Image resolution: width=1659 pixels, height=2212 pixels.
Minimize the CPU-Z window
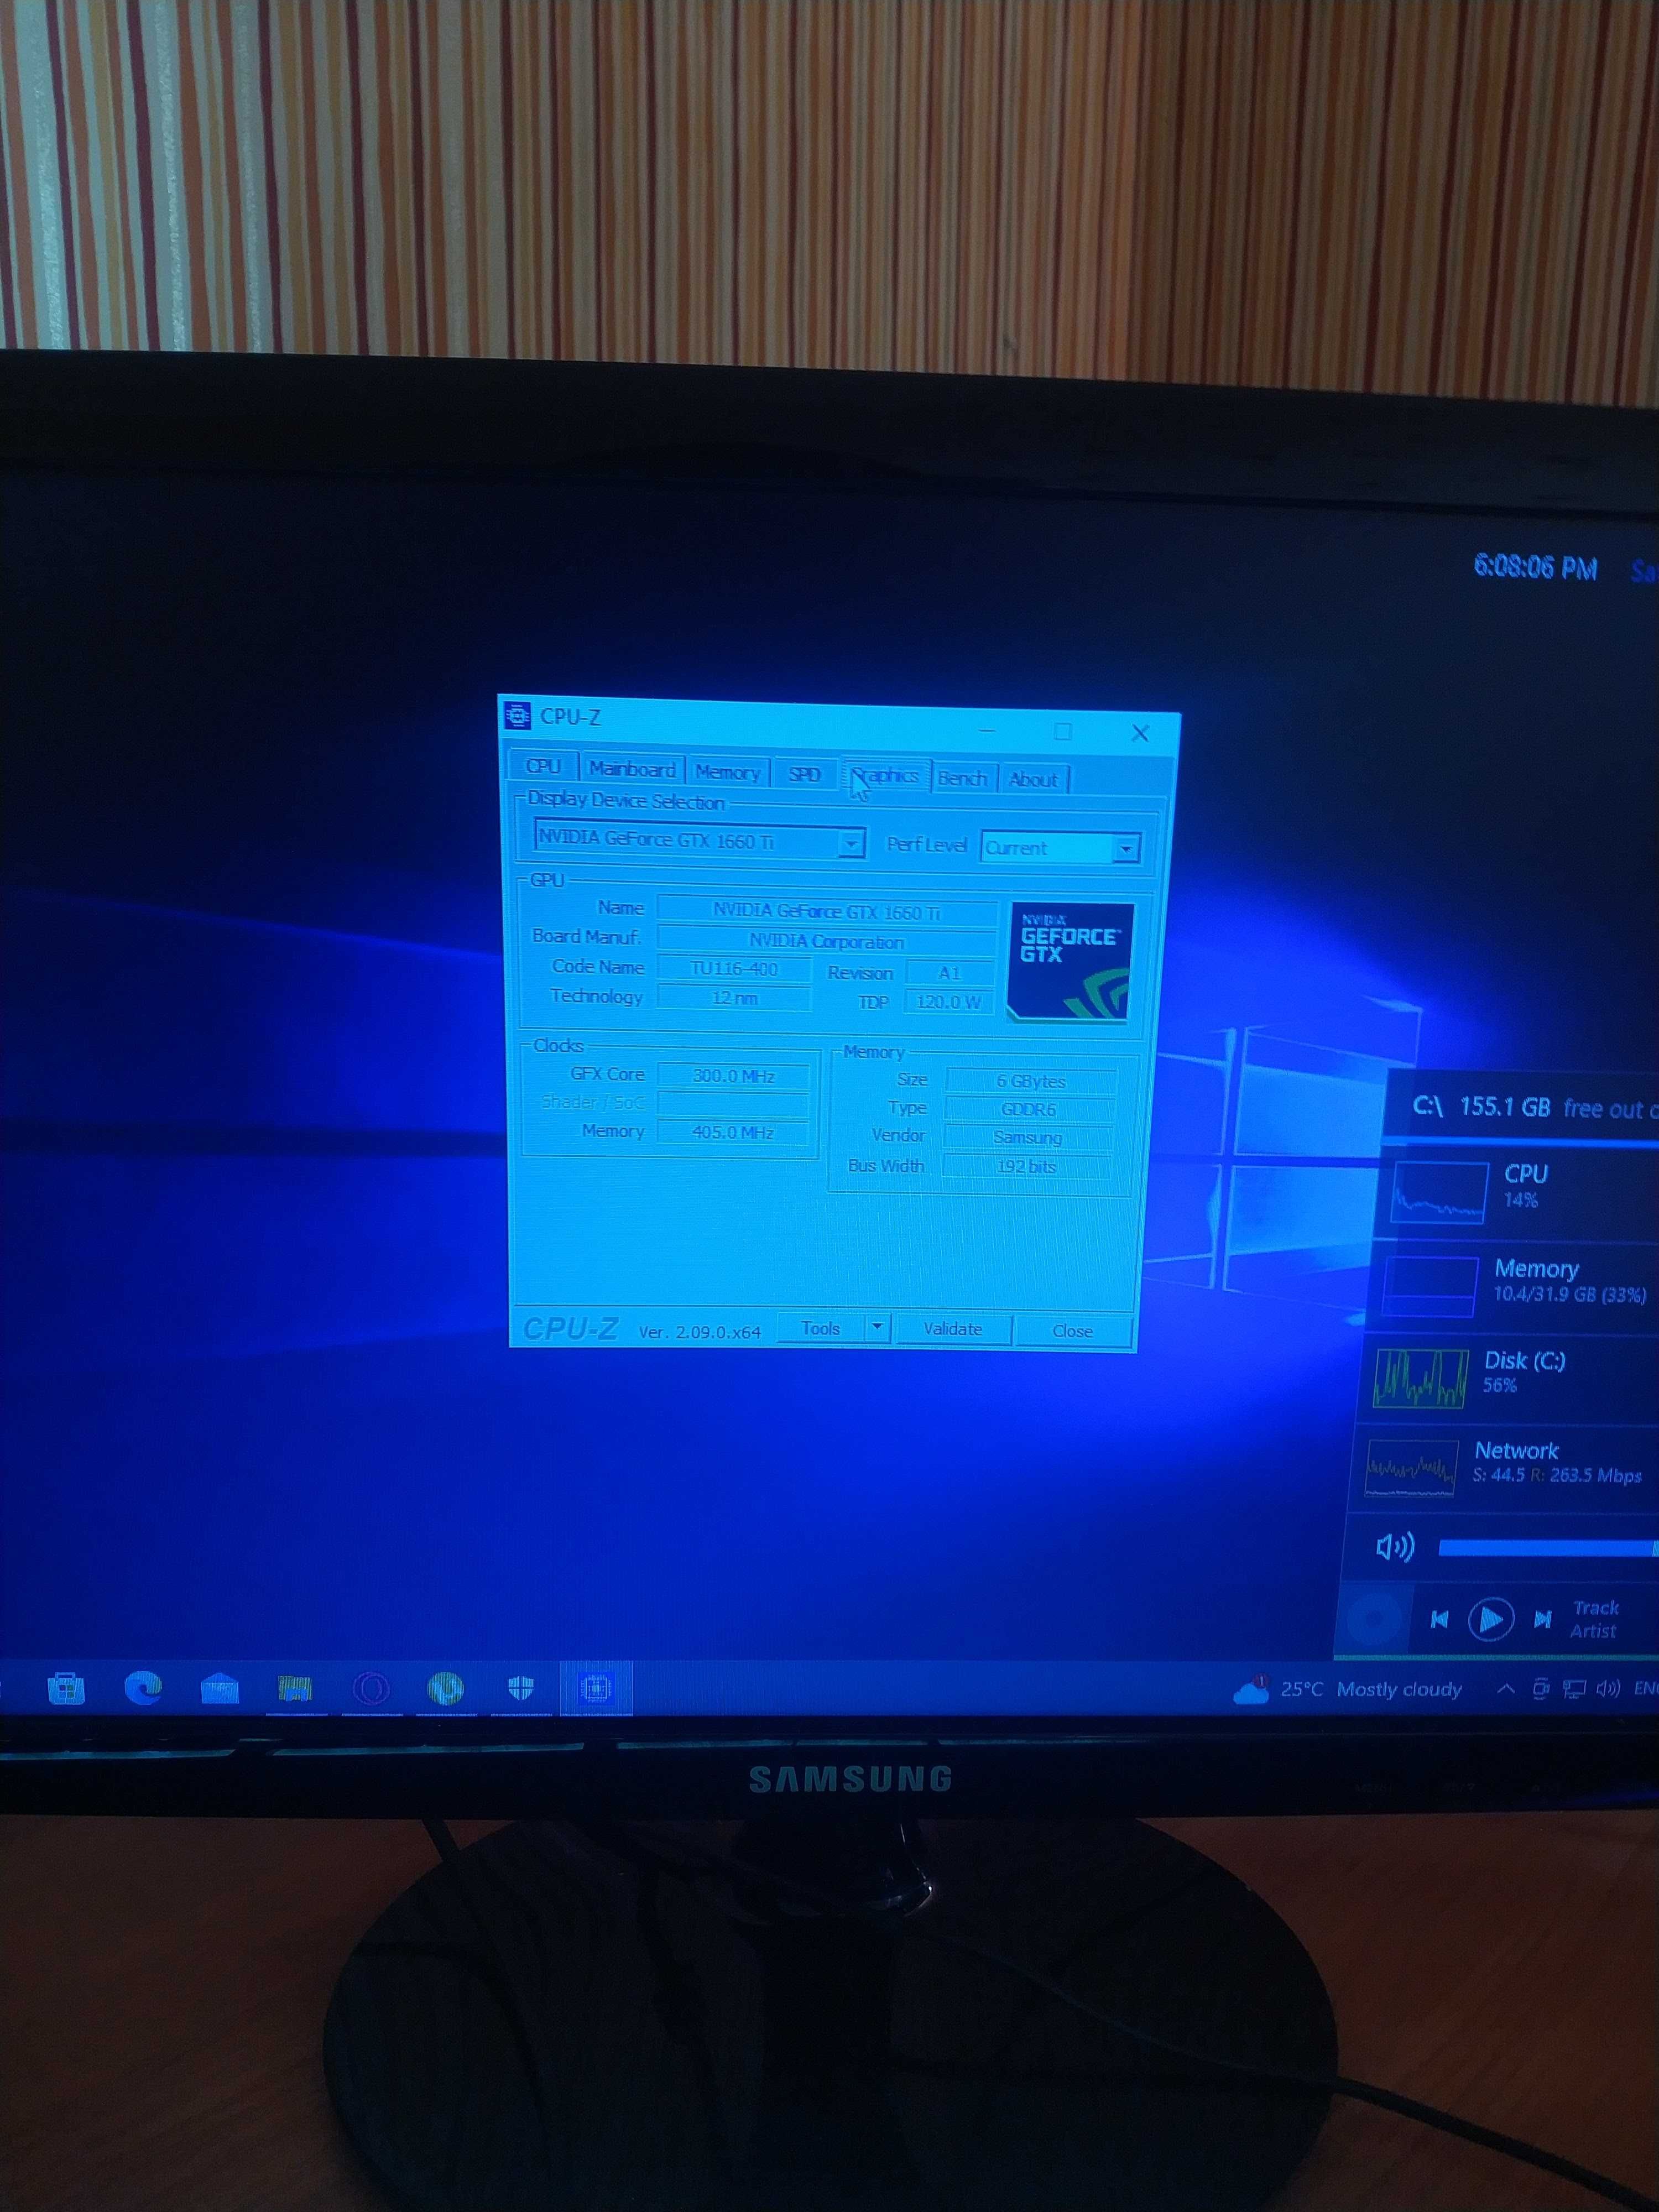point(986,730)
